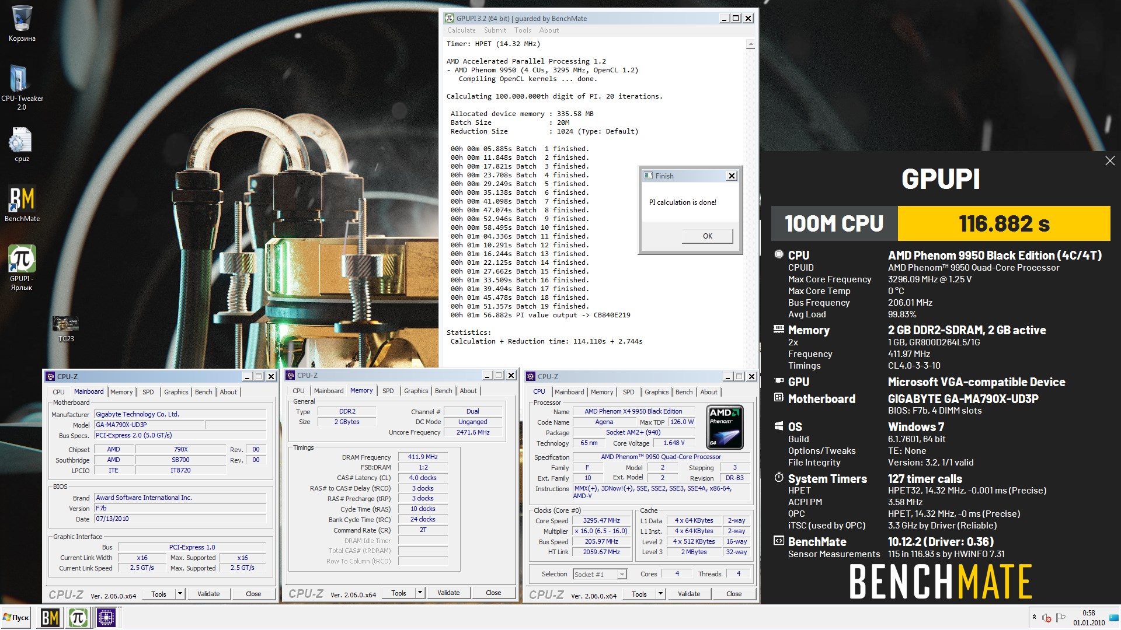This screenshot has height=630, width=1121.
Task: Launch BenchMate from desktop icon
Action: pos(22,204)
